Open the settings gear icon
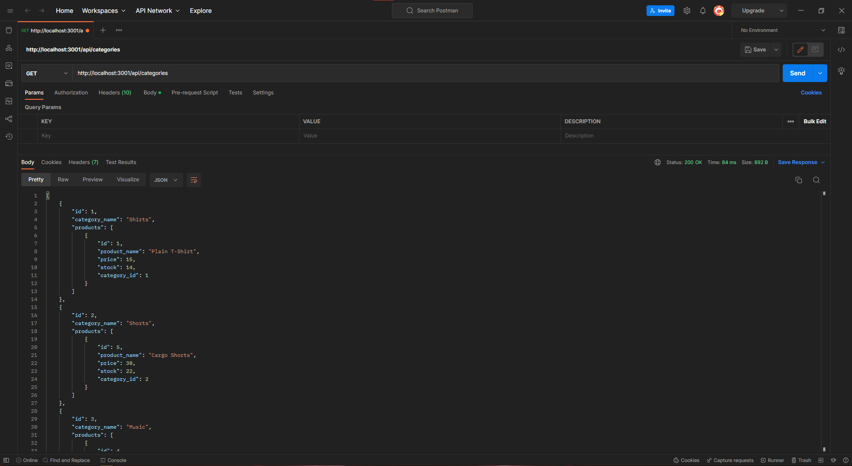The height and width of the screenshot is (466, 852). tap(687, 11)
